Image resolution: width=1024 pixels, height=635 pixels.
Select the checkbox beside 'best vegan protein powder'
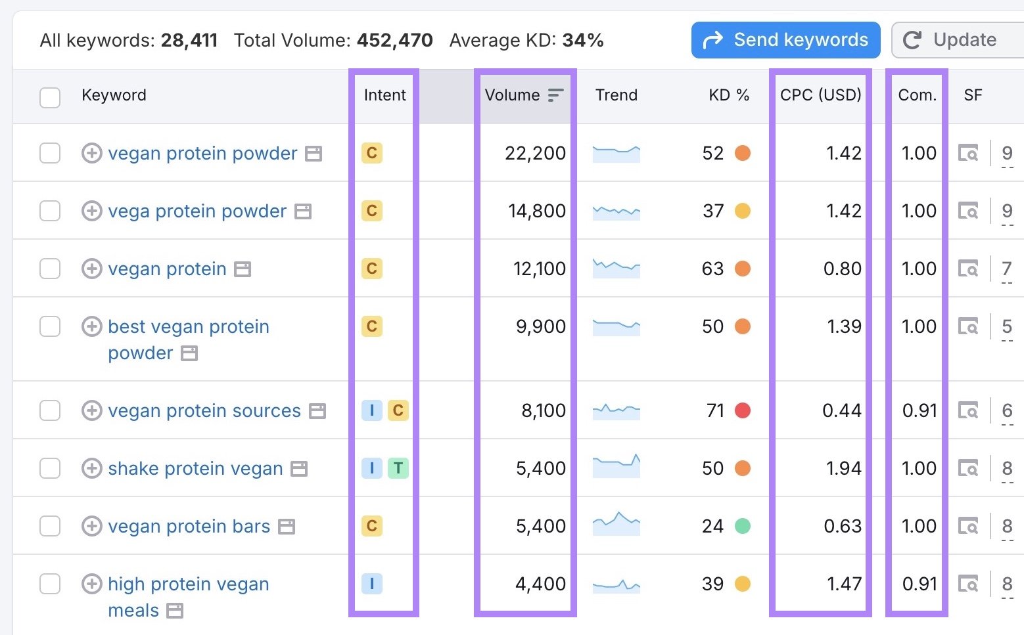(50, 326)
